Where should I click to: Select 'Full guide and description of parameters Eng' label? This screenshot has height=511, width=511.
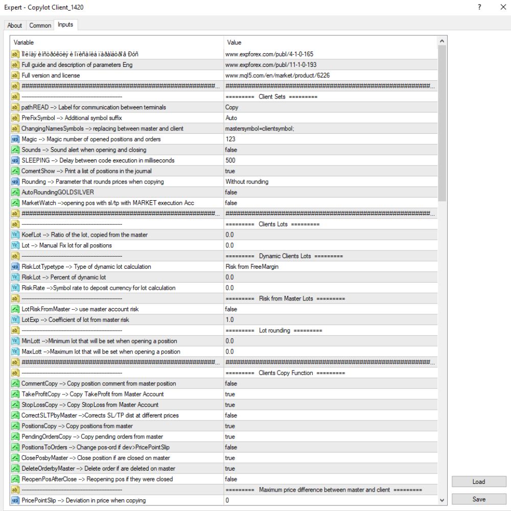click(77, 65)
